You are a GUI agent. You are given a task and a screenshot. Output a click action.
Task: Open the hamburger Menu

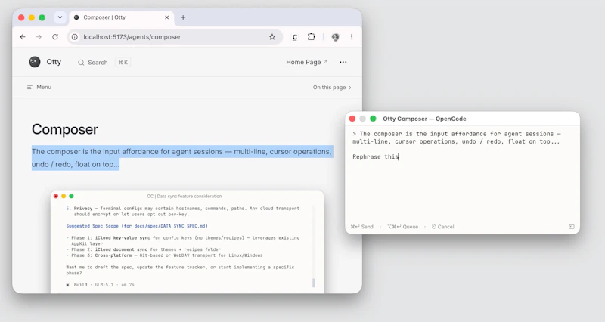(39, 87)
